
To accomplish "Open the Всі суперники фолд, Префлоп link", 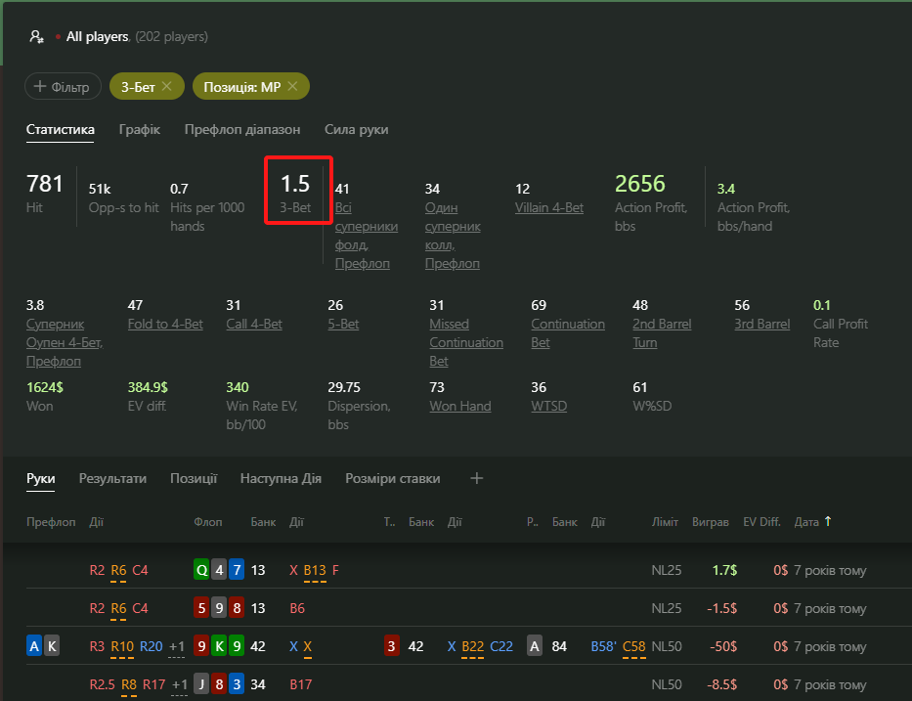I will coord(367,236).
